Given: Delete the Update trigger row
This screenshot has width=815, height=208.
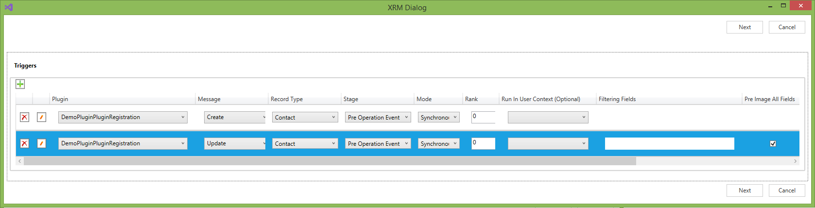Looking at the screenshot, I should click(24, 143).
